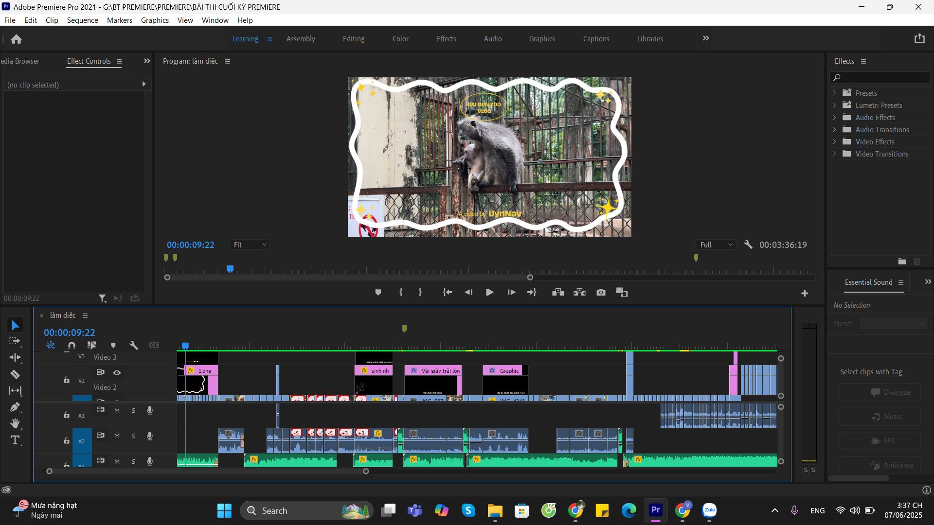Toggle Video 2 track output eye

click(x=117, y=372)
